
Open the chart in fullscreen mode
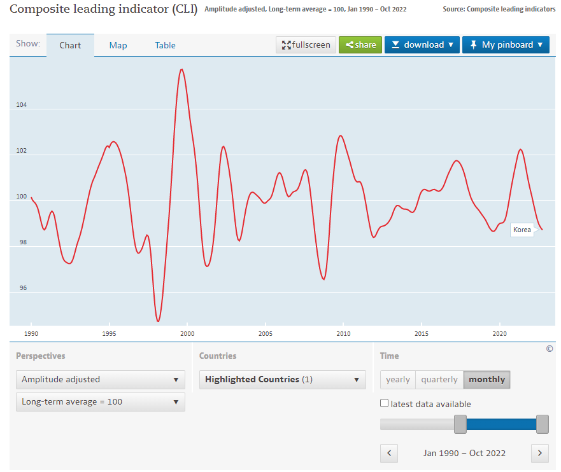click(306, 45)
